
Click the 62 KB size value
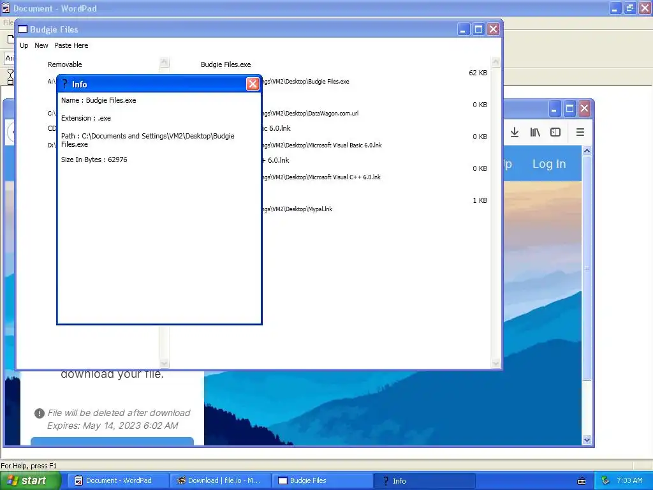[x=478, y=73]
